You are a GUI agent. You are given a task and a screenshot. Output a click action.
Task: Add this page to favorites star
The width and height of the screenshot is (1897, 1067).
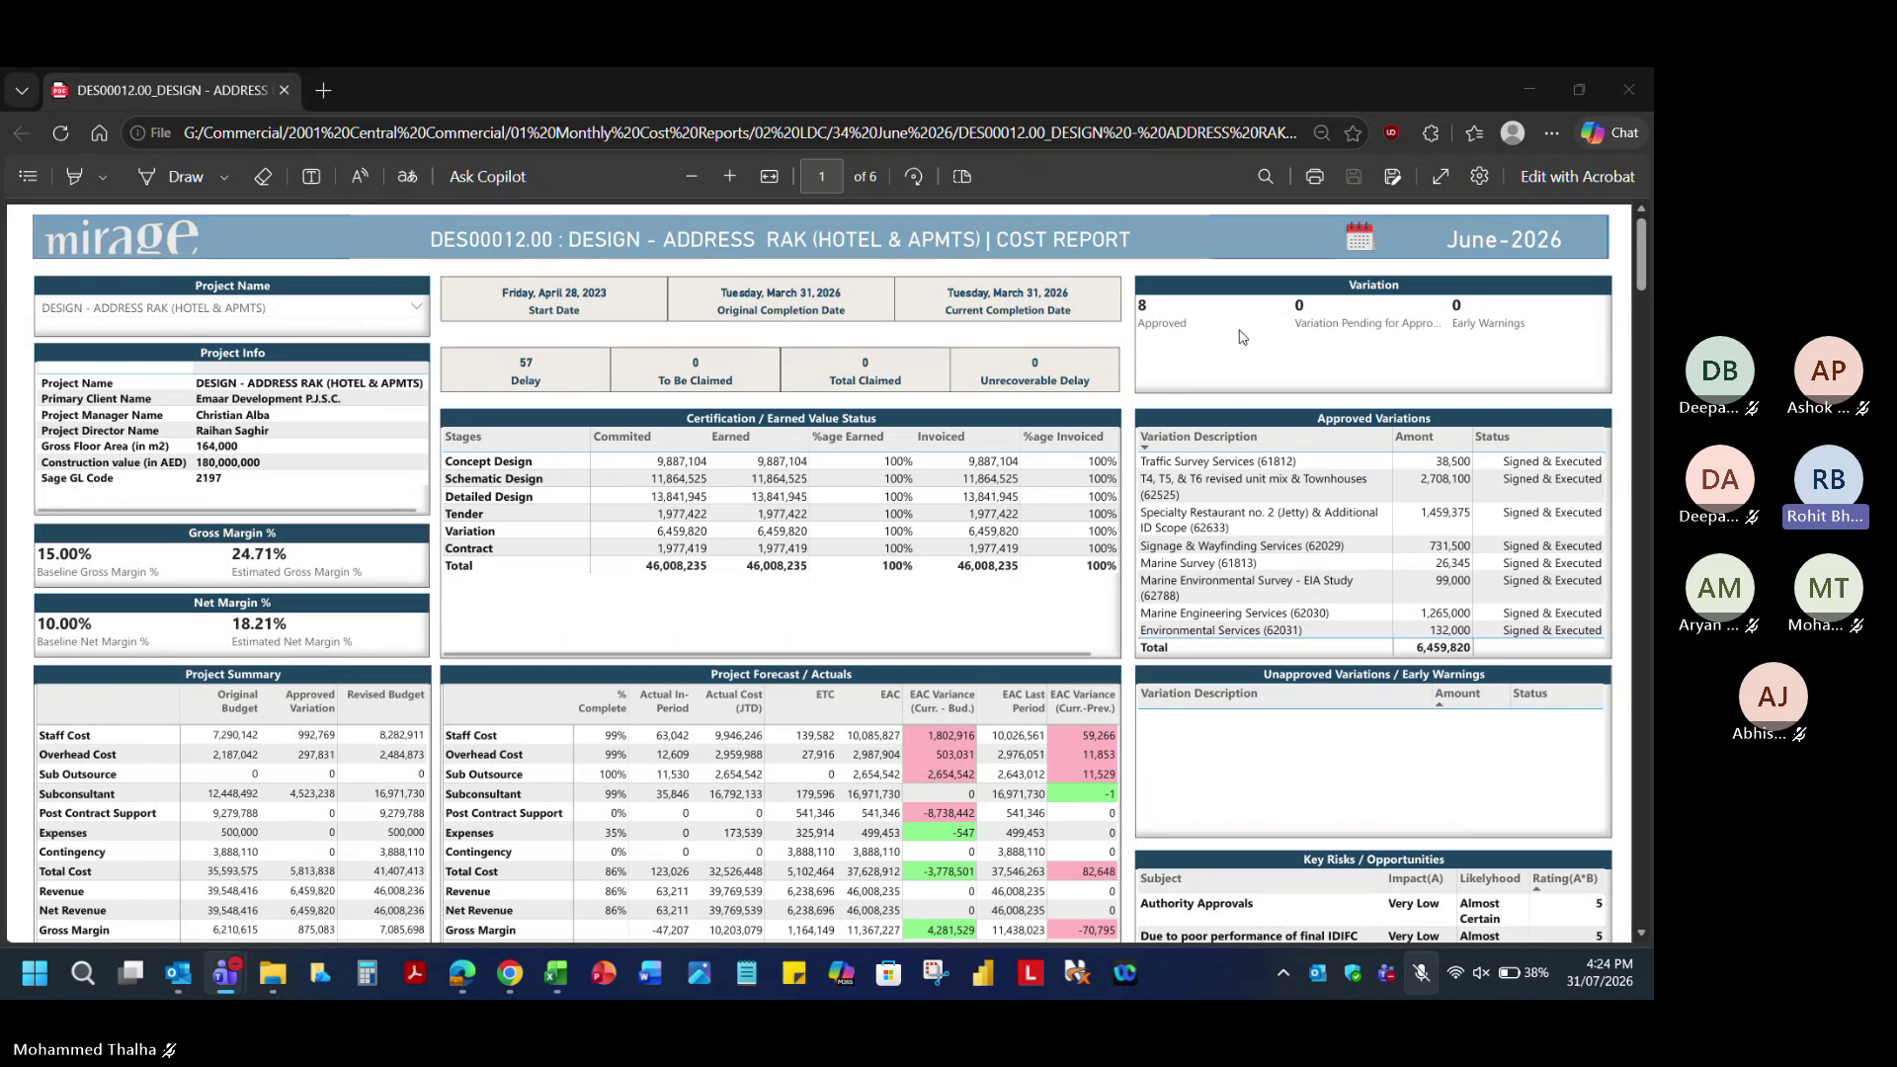[1354, 133]
